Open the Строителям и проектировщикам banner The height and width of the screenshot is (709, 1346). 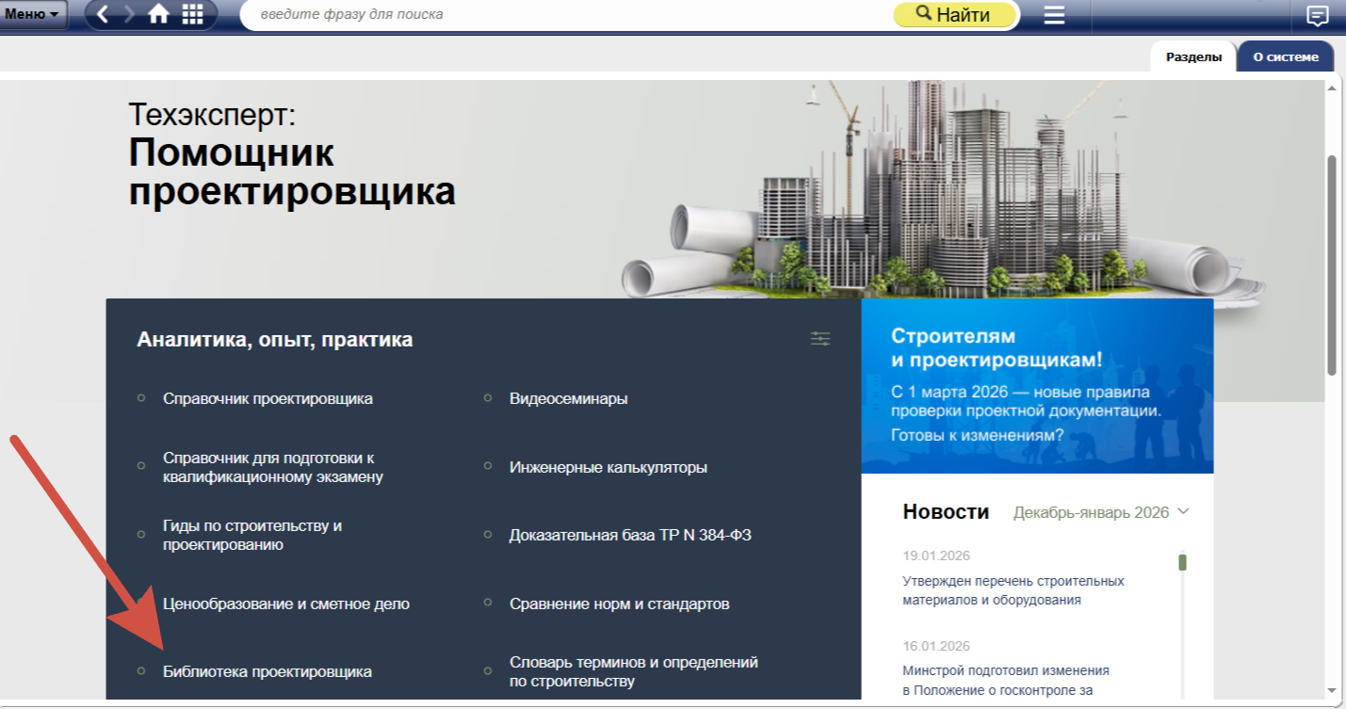pos(1037,386)
